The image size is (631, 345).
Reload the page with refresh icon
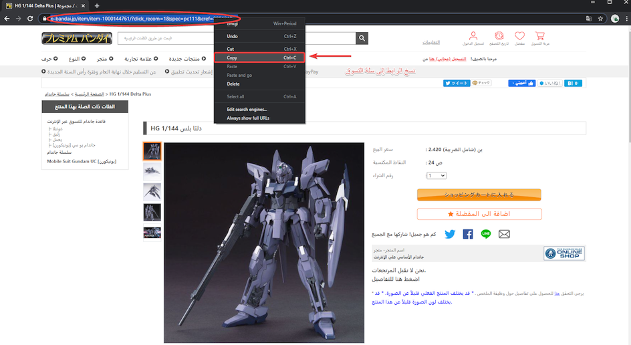pyautogui.click(x=30, y=19)
